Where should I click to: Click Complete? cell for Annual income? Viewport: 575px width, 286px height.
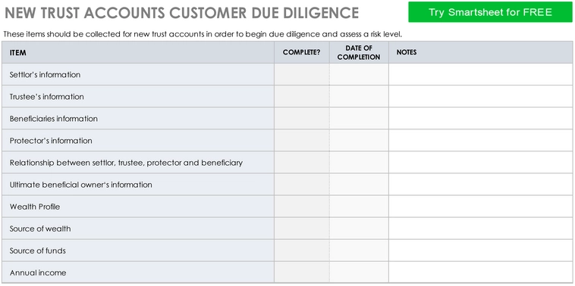click(302, 272)
